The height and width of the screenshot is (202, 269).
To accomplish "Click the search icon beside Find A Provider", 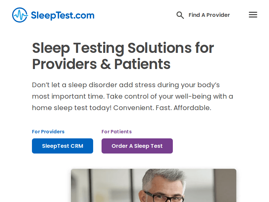I will pos(180,15).
